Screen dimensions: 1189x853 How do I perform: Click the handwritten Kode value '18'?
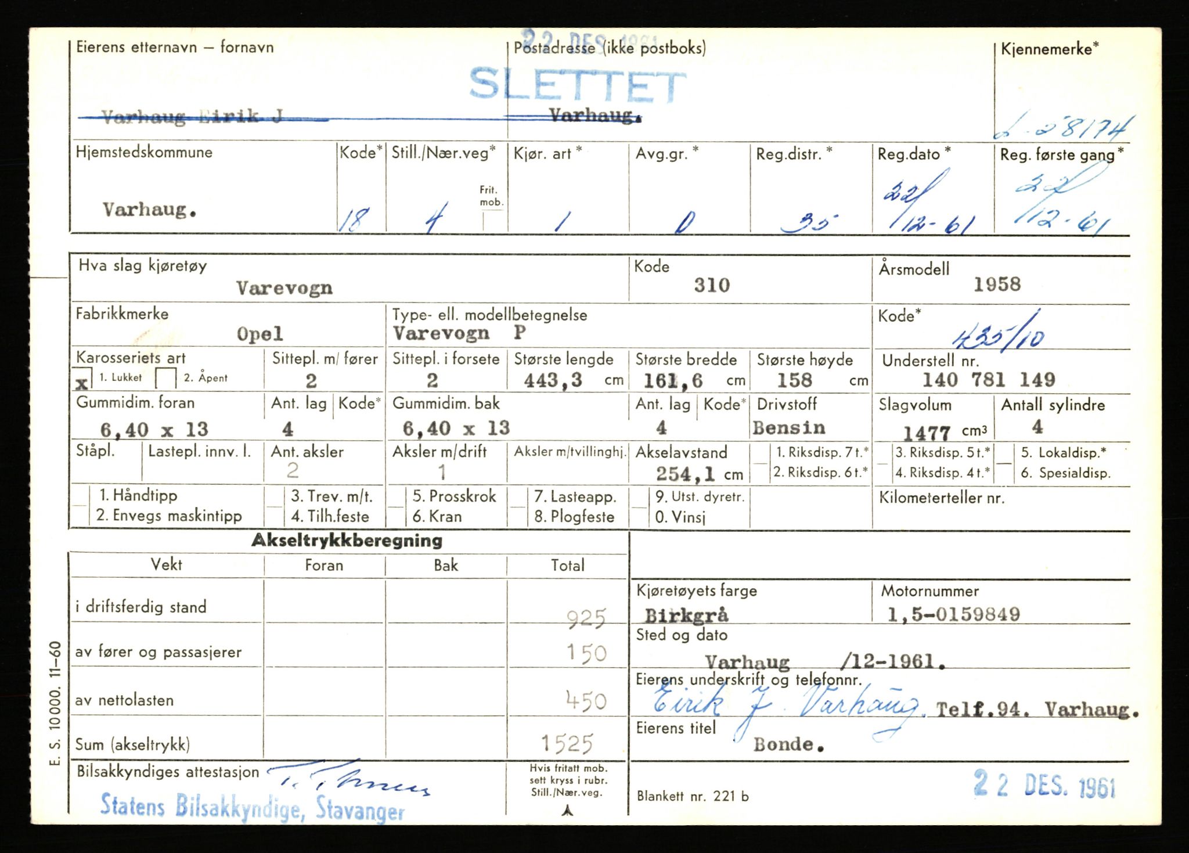click(x=354, y=220)
